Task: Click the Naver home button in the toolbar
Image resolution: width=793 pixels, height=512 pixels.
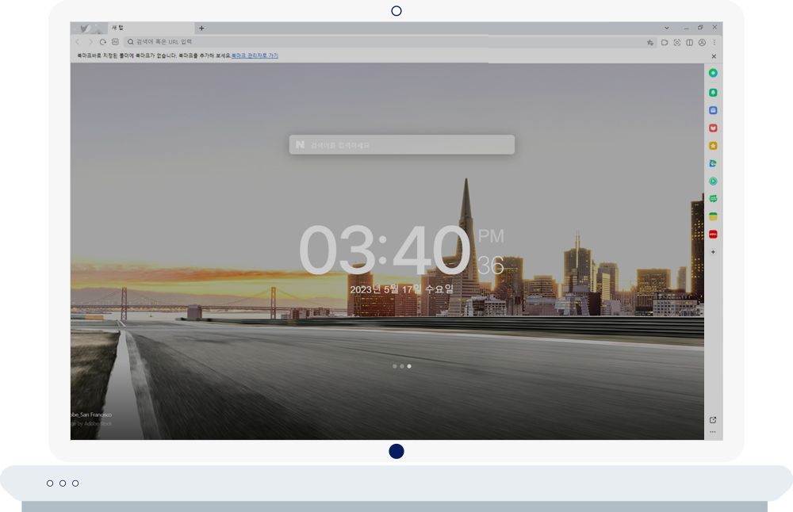Action: pos(115,42)
